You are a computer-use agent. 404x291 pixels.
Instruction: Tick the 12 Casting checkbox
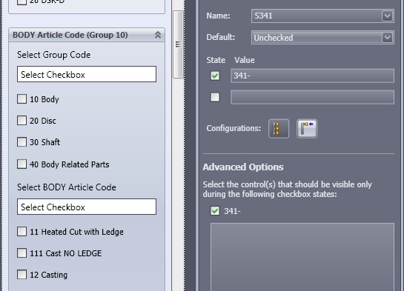(x=22, y=274)
